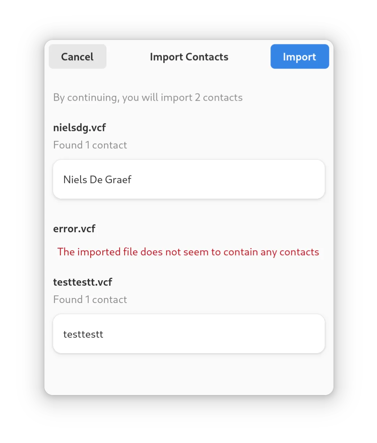The height and width of the screenshot is (443, 377).
Task: Click the dark backdrop right of dialog
Action: click(355, 216)
